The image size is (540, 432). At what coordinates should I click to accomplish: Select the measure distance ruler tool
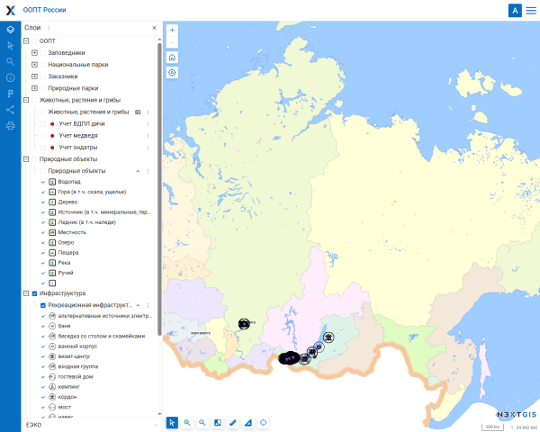click(x=233, y=422)
